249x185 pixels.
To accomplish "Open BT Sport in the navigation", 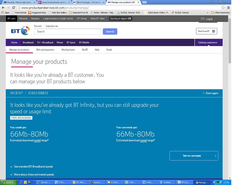I will tap(71, 42).
